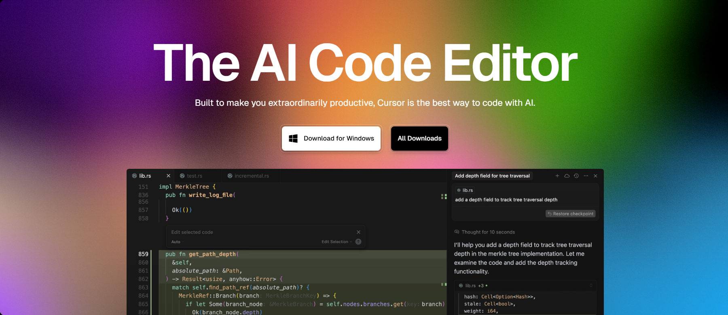Click the subtitle about coding with AI
728x315 pixels.
(365, 103)
